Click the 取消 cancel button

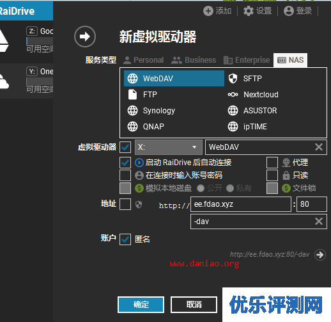pos(194,305)
